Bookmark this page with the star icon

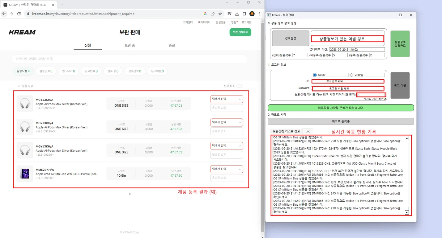(220, 14)
